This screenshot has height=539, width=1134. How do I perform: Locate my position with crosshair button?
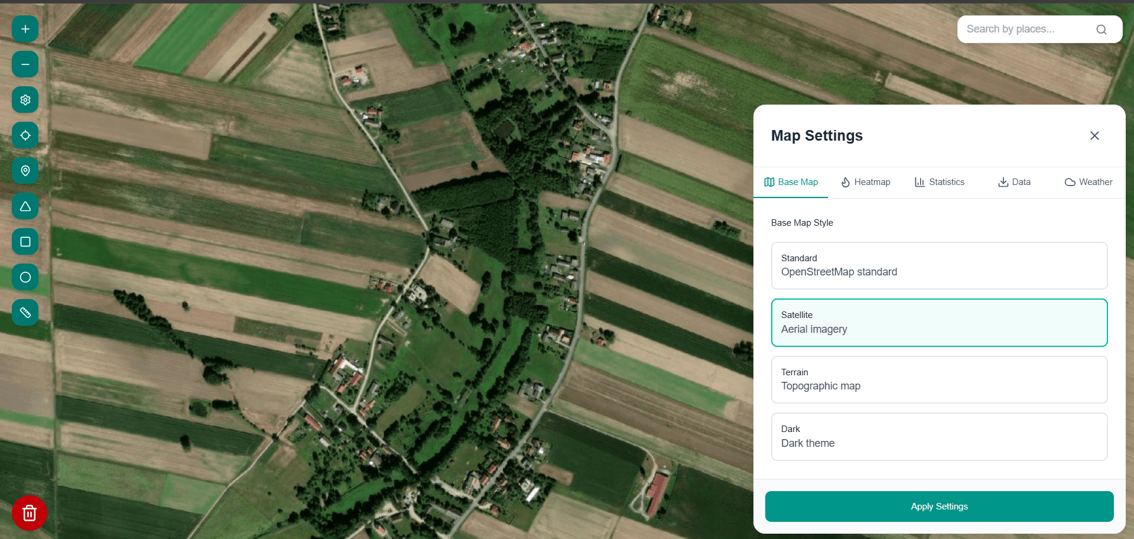25,135
